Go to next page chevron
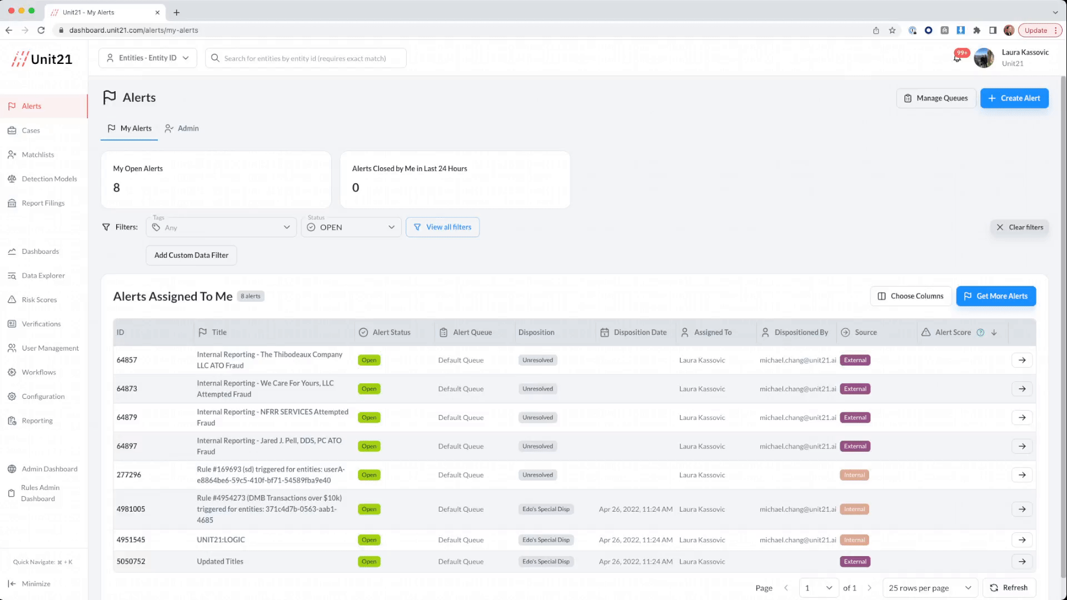Image resolution: width=1067 pixels, height=600 pixels. [x=870, y=588]
